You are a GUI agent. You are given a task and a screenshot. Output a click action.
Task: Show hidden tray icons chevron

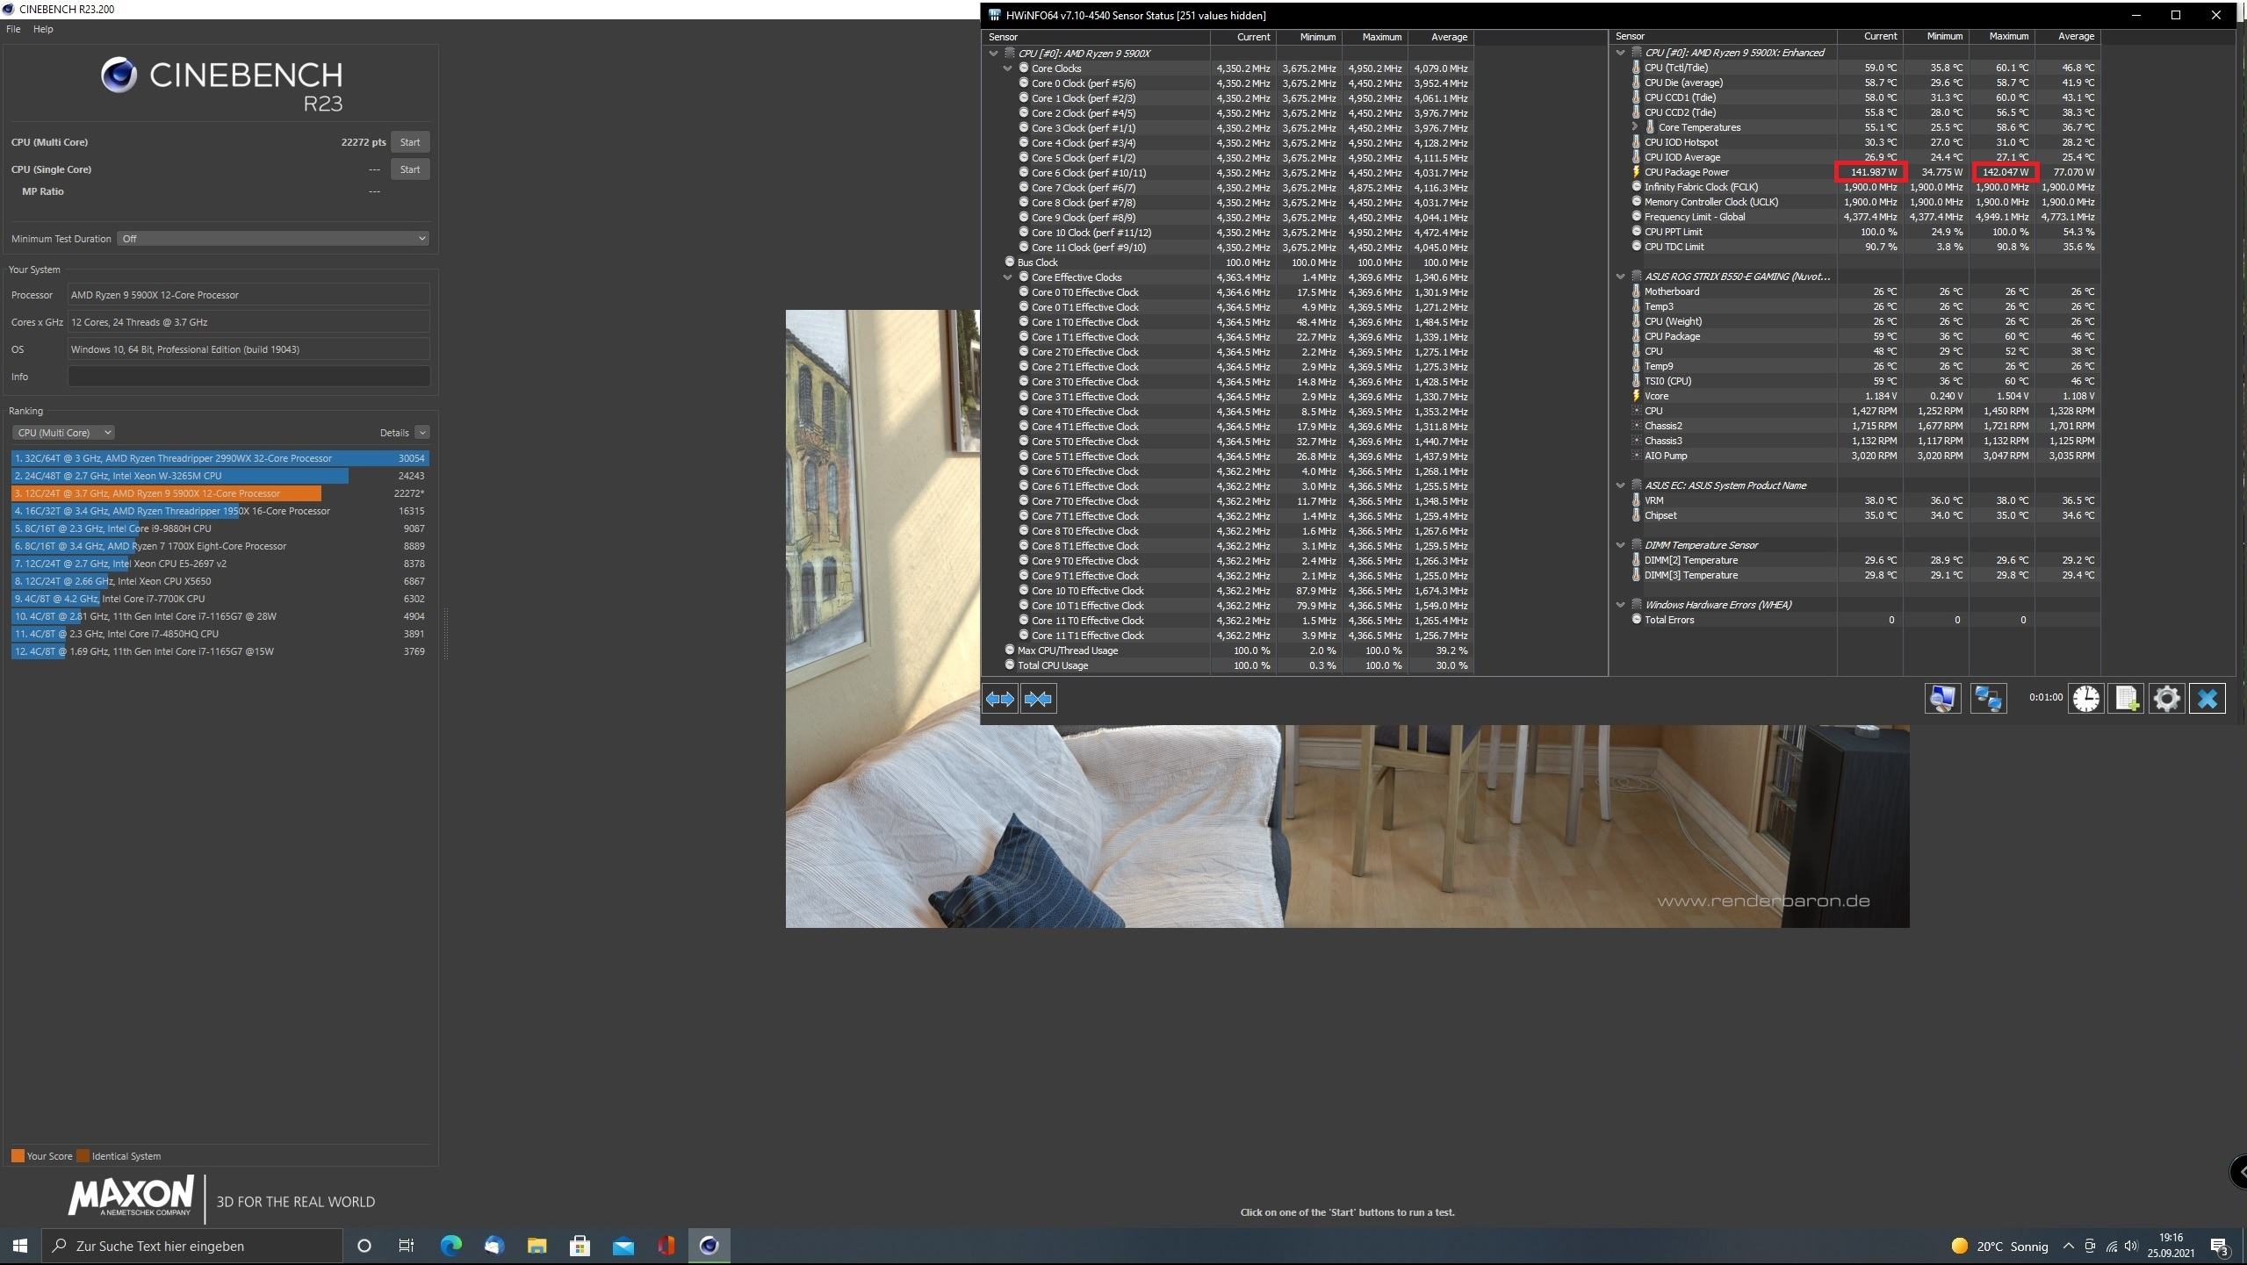[x=2069, y=1246]
